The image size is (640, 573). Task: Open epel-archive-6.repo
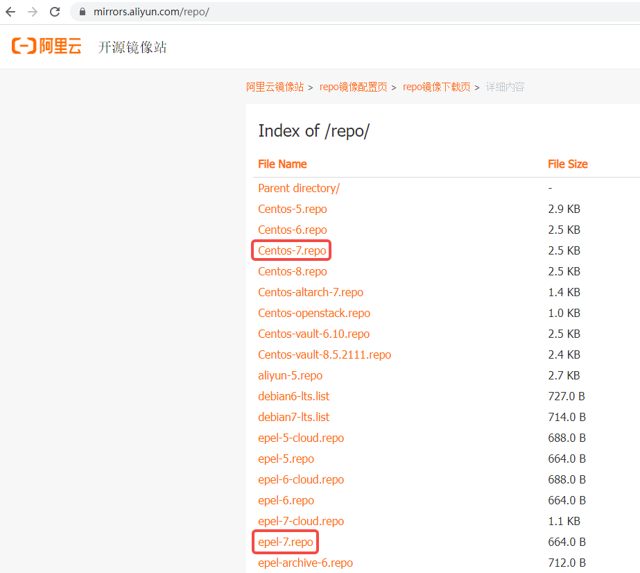point(305,563)
